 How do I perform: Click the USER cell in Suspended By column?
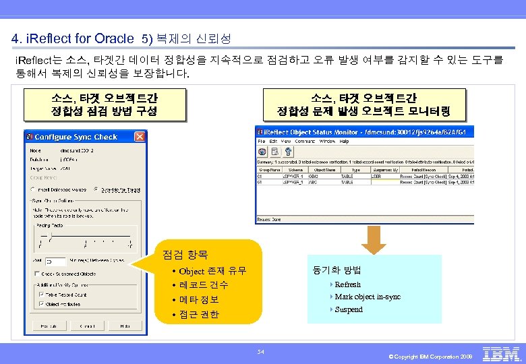coord(386,176)
